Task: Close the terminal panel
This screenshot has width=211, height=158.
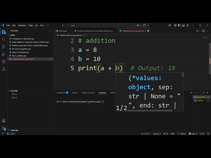Action: (207, 93)
